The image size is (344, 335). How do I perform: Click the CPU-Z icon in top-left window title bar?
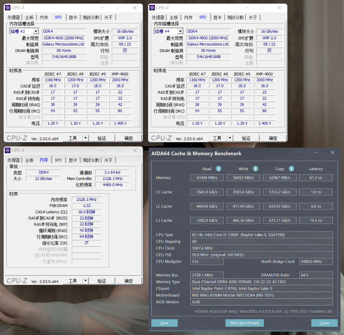8,7
